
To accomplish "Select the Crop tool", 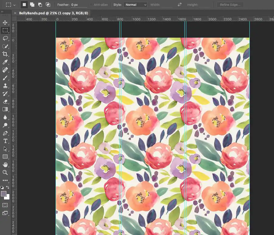I will [5, 54].
